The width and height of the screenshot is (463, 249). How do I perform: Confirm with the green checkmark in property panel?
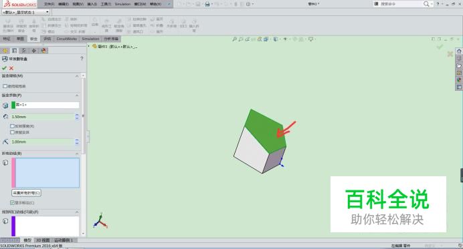click(x=4, y=68)
